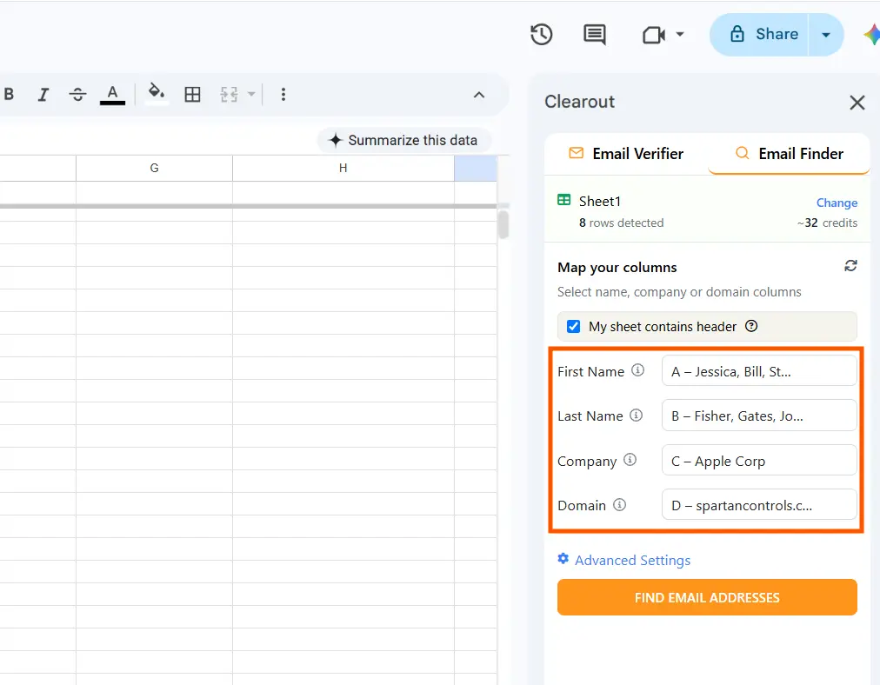Image resolution: width=880 pixels, height=685 pixels.
Task: Open the Last Name column dropdown
Action: (759, 416)
